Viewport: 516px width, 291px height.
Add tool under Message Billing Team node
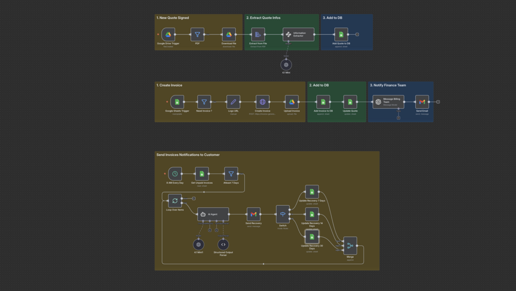click(x=398, y=118)
